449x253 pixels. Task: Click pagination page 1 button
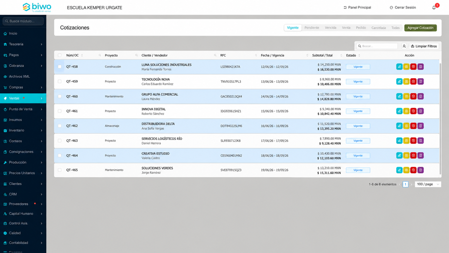[x=405, y=184]
